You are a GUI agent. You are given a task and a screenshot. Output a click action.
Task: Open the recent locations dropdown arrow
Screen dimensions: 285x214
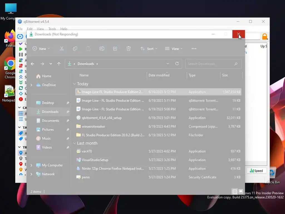click(x=51, y=64)
